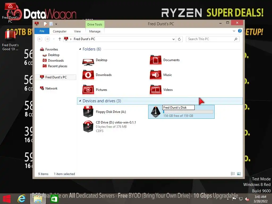Collapse the Devices and drives (3) group
The width and height of the screenshot is (272, 204).
click(80, 101)
